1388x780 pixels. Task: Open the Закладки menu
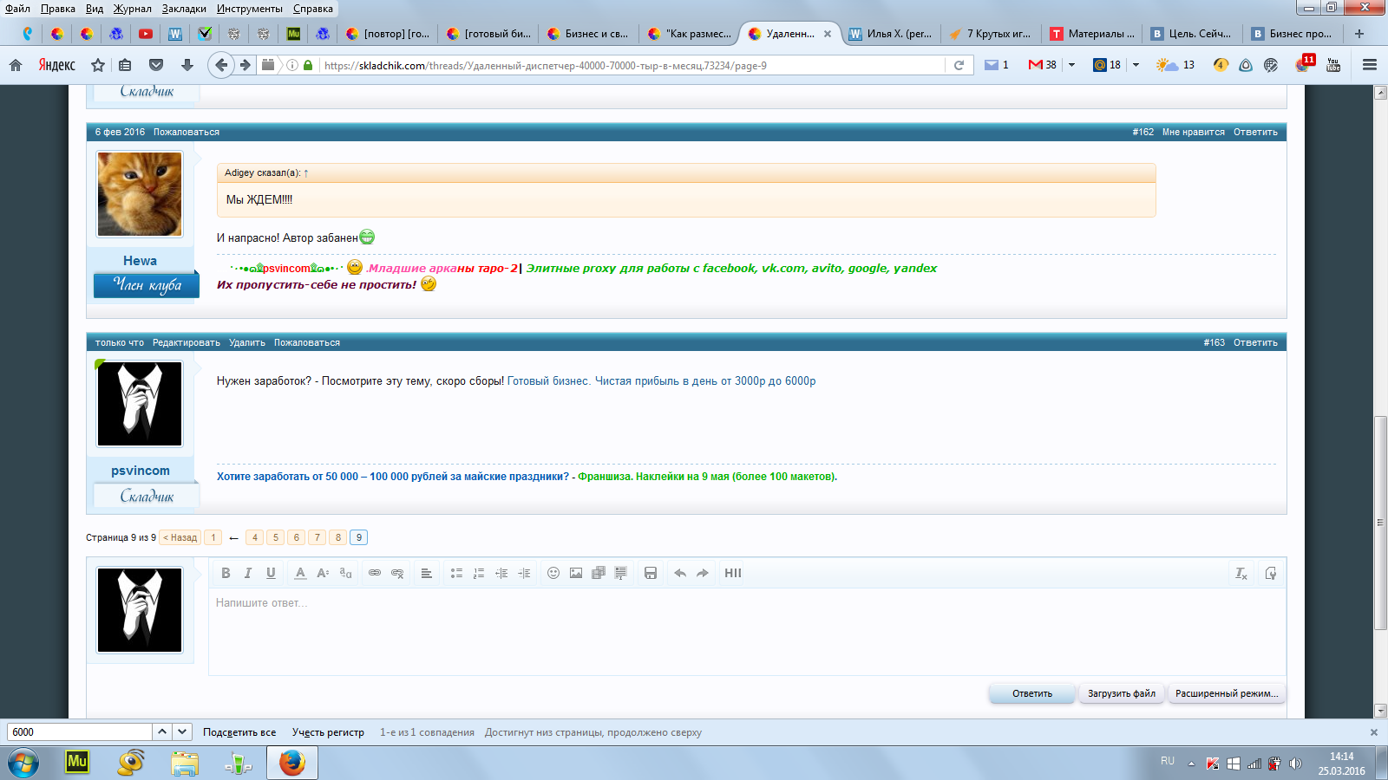(184, 9)
